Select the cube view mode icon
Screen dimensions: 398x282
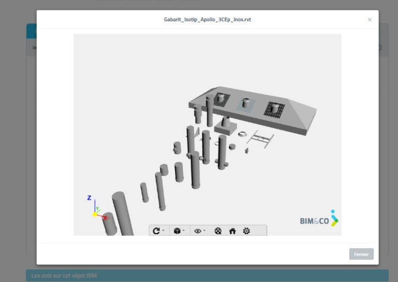[177, 231]
